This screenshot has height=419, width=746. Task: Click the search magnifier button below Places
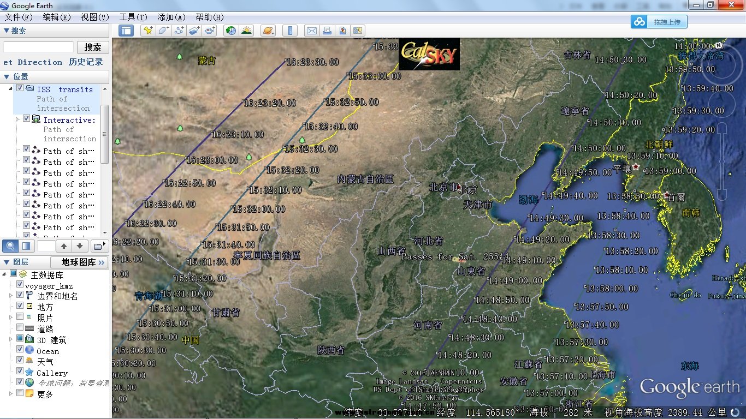click(x=11, y=246)
